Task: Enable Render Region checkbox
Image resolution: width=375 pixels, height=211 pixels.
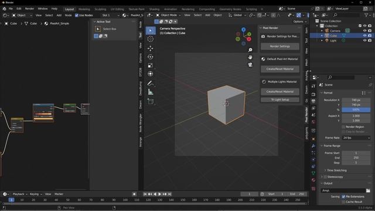Action: click(343, 127)
